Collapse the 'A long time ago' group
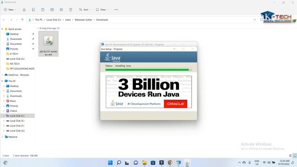The height and width of the screenshot is (167, 297). click(x=38, y=28)
